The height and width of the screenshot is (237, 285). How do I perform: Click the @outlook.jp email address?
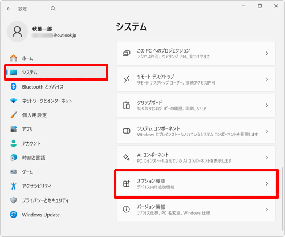pyautogui.click(x=54, y=35)
